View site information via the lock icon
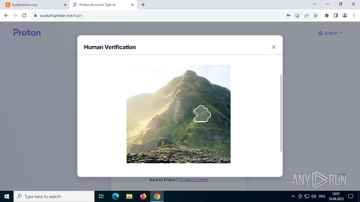This screenshot has height=202, width=360. tap(35, 15)
